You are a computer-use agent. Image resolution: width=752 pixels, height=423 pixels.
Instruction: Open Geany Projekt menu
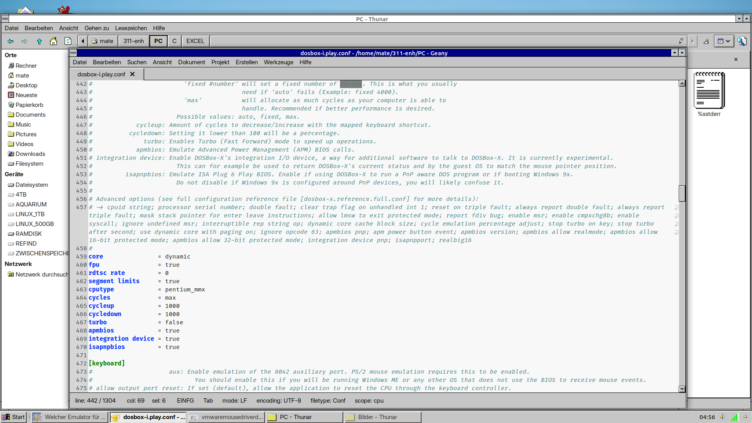[221, 62]
